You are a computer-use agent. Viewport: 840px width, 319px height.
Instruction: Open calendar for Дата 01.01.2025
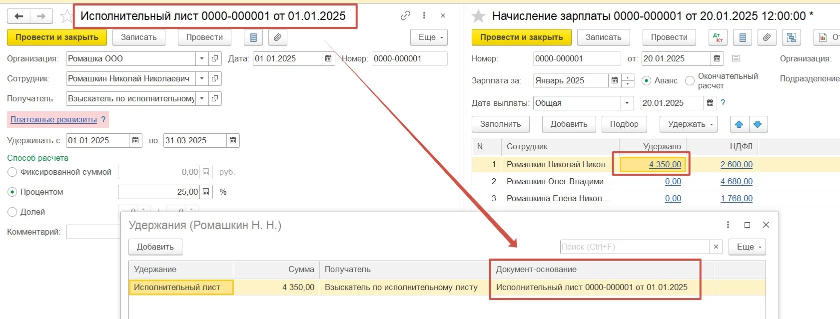[x=328, y=58]
